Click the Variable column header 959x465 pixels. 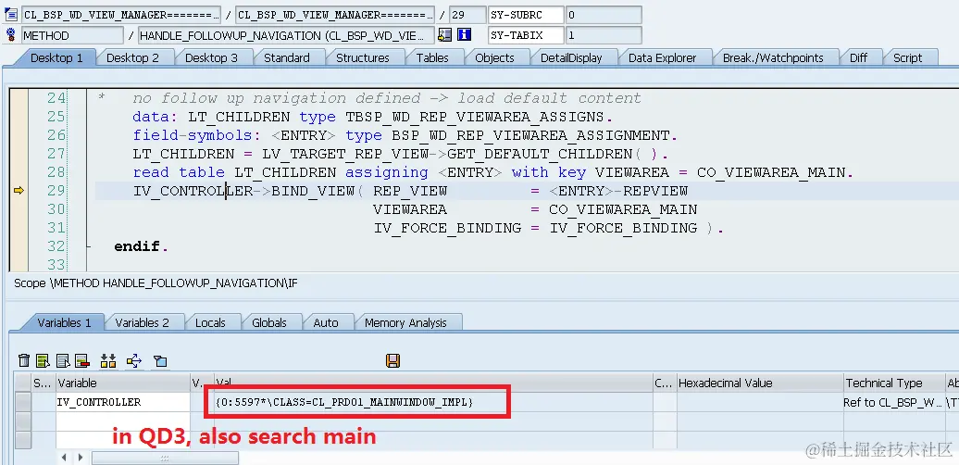click(x=123, y=383)
